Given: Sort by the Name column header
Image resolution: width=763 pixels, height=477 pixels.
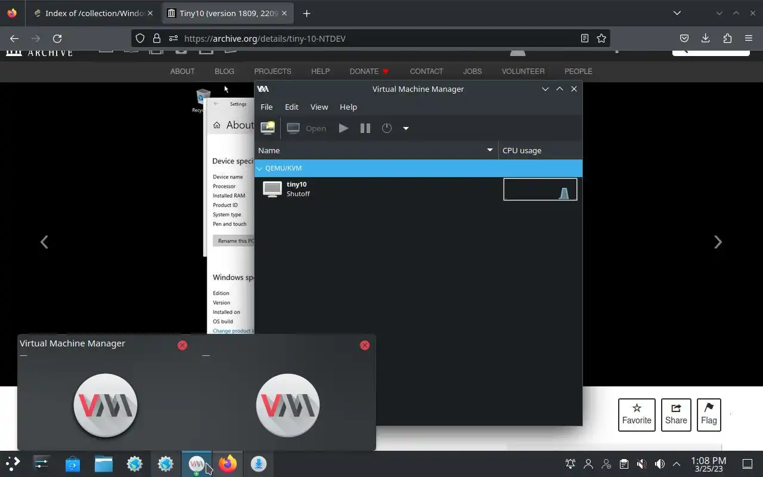Looking at the screenshot, I should click(x=376, y=150).
